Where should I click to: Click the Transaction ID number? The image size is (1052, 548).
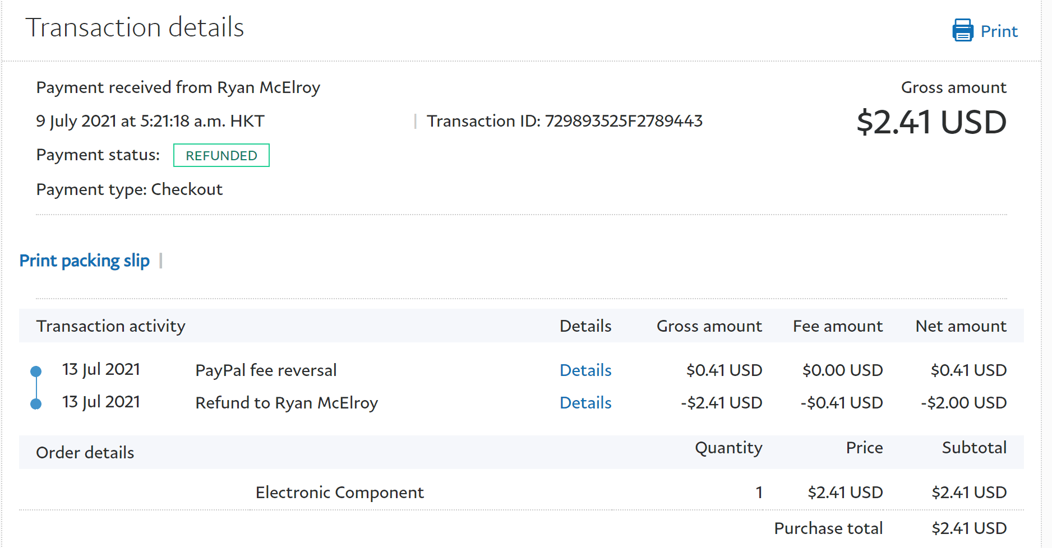pyautogui.click(x=624, y=121)
